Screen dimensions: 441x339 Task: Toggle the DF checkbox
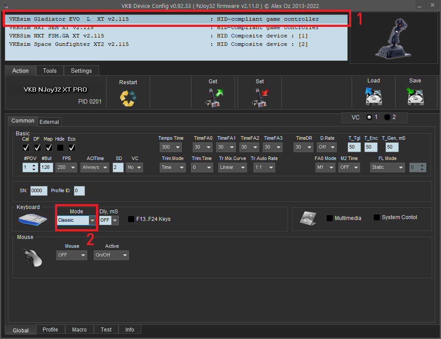(x=37, y=148)
